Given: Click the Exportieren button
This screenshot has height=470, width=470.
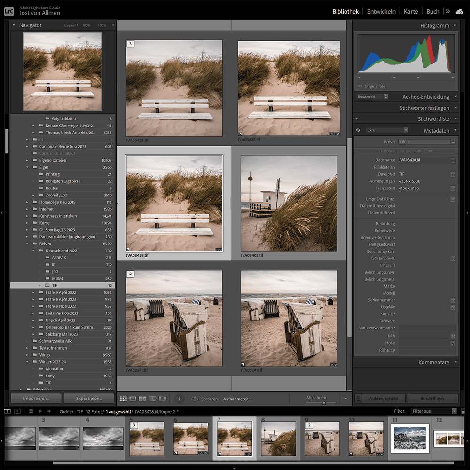Looking at the screenshot, I should click(x=89, y=399).
